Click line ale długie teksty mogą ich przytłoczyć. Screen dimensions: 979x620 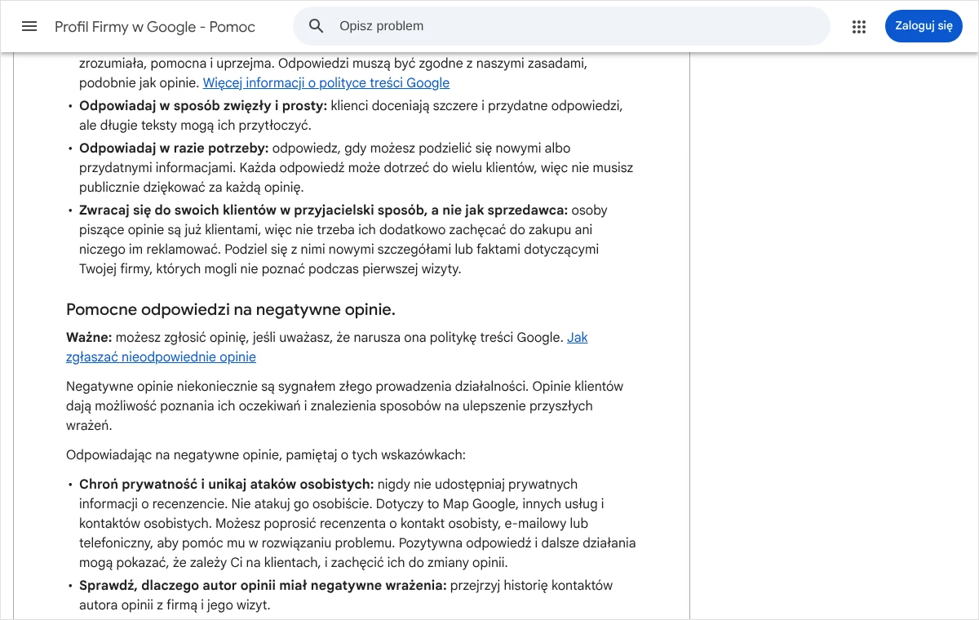pyautogui.click(x=195, y=126)
